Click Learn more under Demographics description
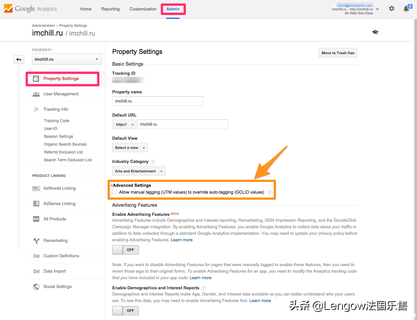The height and width of the screenshot is (320, 417). pos(260,301)
